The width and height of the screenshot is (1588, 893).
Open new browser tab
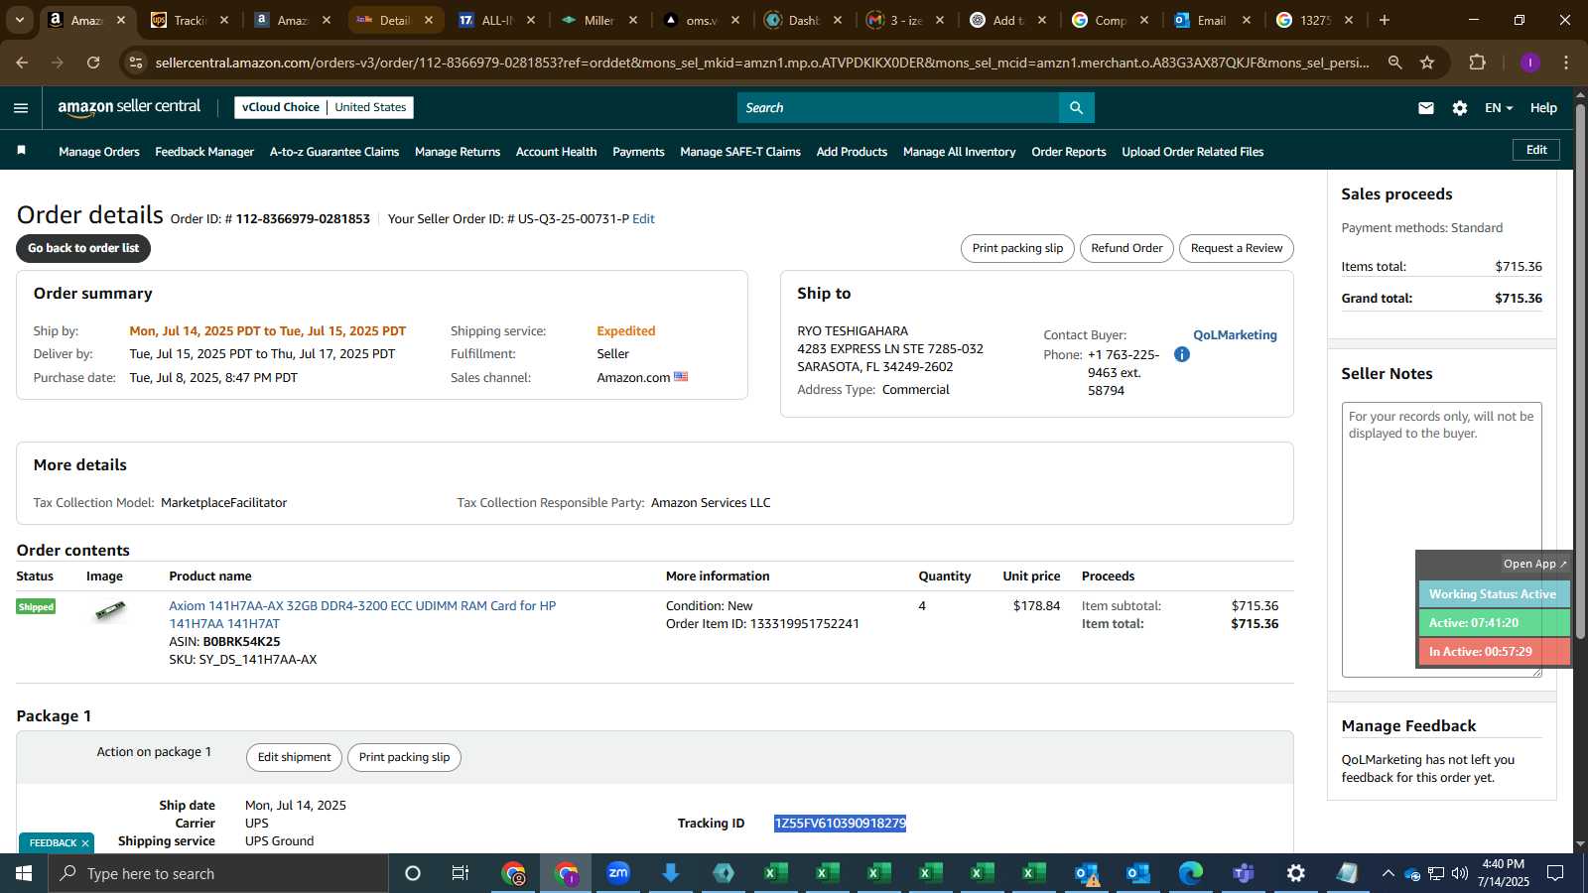(x=1385, y=20)
